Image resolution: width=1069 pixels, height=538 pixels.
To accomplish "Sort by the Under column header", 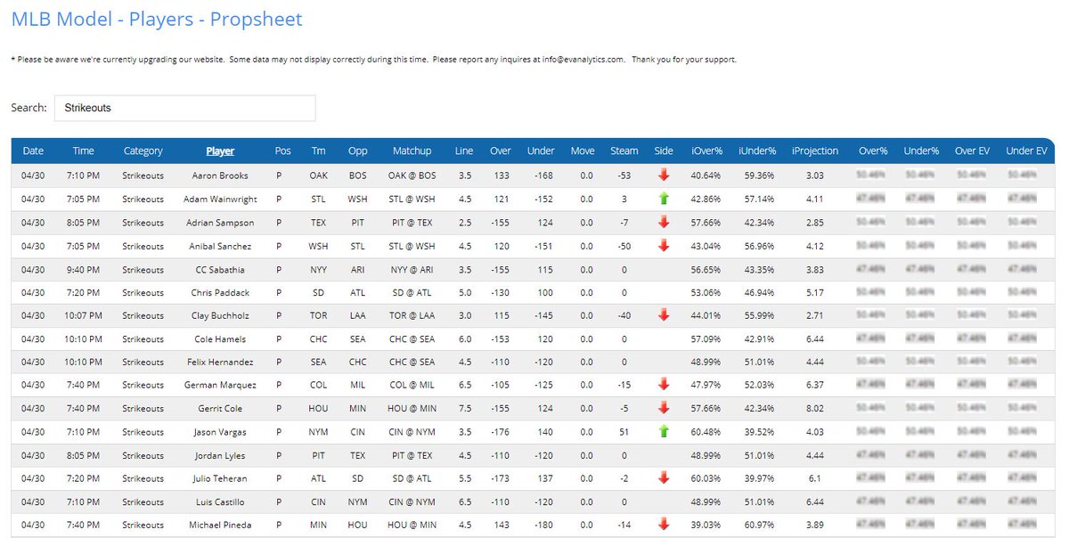I will click(541, 151).
